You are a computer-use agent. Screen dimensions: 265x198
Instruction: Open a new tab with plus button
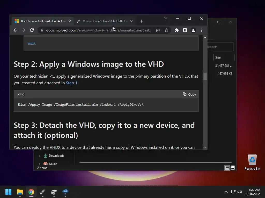tap(141, 21)
